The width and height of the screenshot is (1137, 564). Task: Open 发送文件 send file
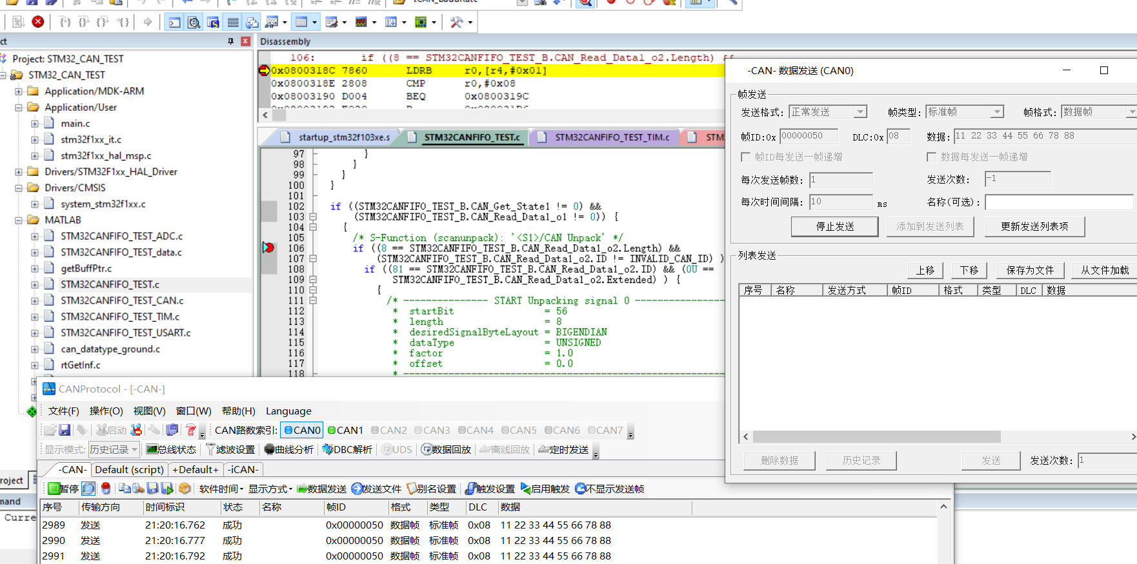(x=376, y=489)
